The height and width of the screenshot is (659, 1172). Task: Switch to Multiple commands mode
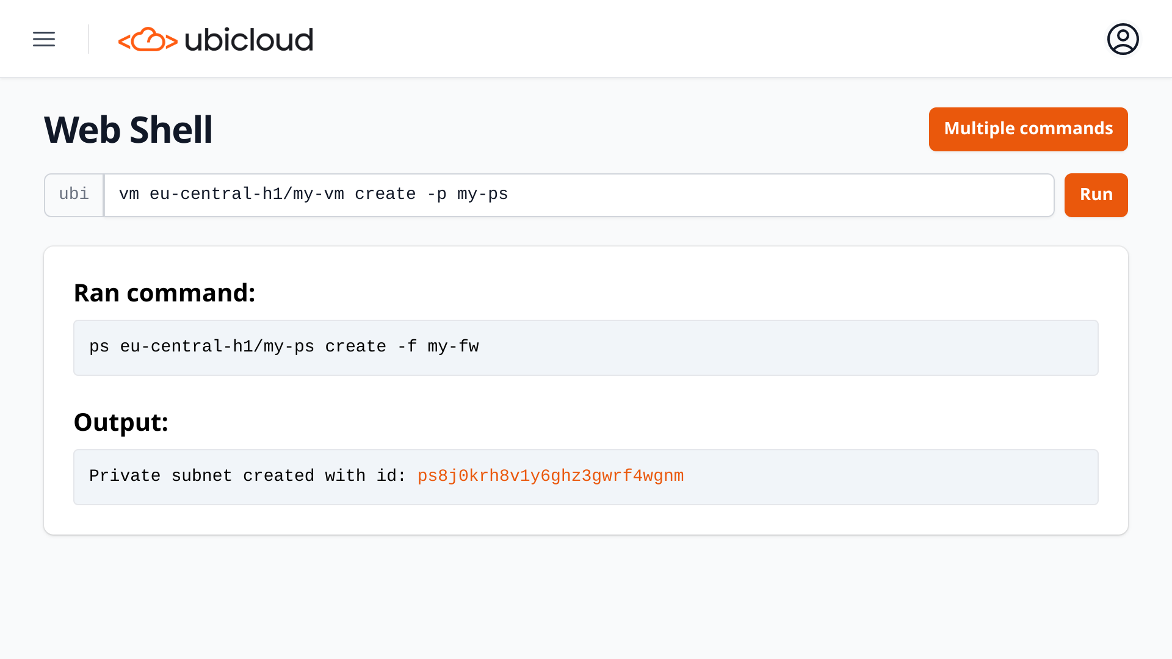pyautogui.click(x=1028, y=129)
